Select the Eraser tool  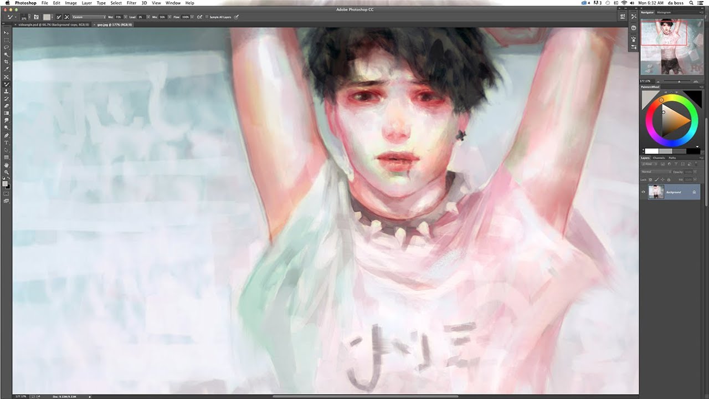[6, 106]
